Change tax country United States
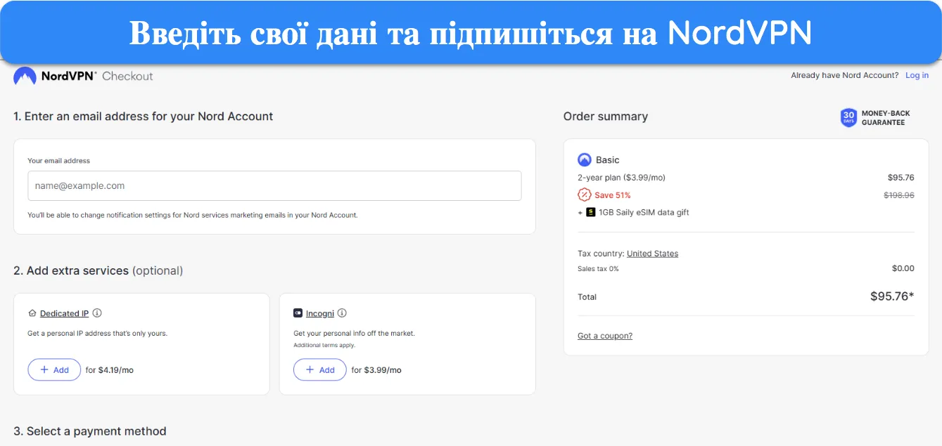The height and width of the screenshot is (446, 942). 652,254
